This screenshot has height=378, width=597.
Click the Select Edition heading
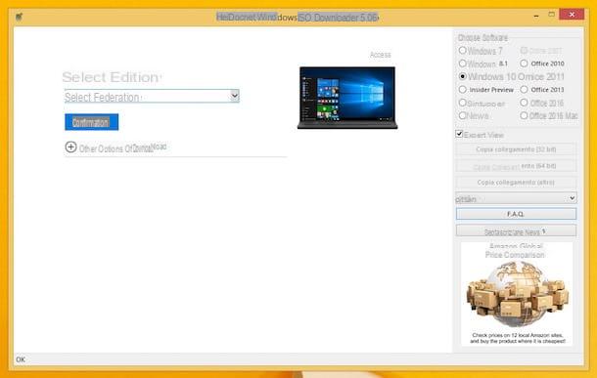(112, 77)
